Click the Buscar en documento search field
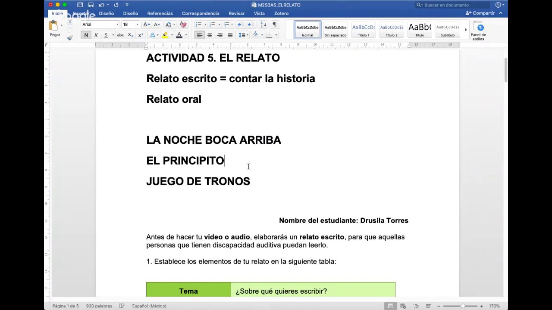552x310 pixels. click(452, 5)
